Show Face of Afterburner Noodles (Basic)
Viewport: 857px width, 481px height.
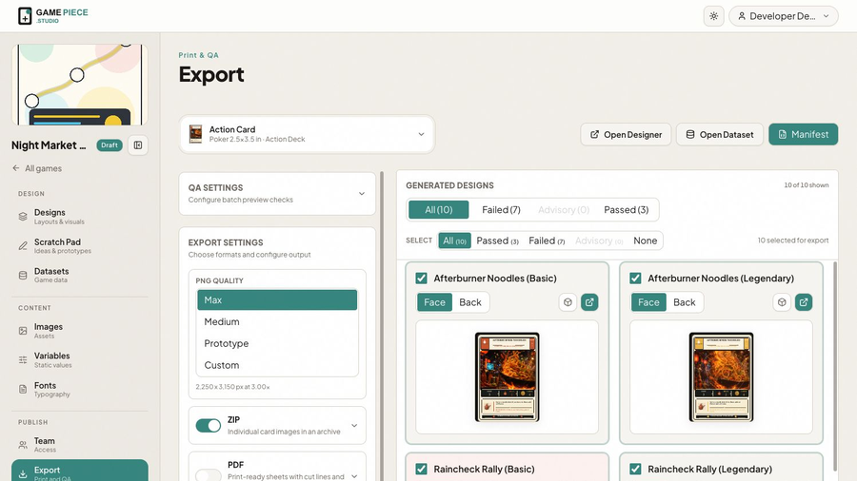pyautogui.click(x=434, y=302)
